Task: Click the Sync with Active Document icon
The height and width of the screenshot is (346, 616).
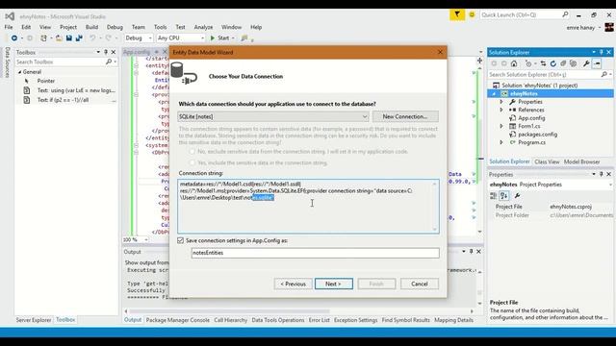Action: click(x=543, y=63)
